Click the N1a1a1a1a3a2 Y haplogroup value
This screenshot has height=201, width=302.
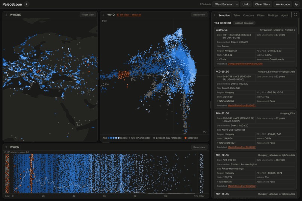pos(227,101)
